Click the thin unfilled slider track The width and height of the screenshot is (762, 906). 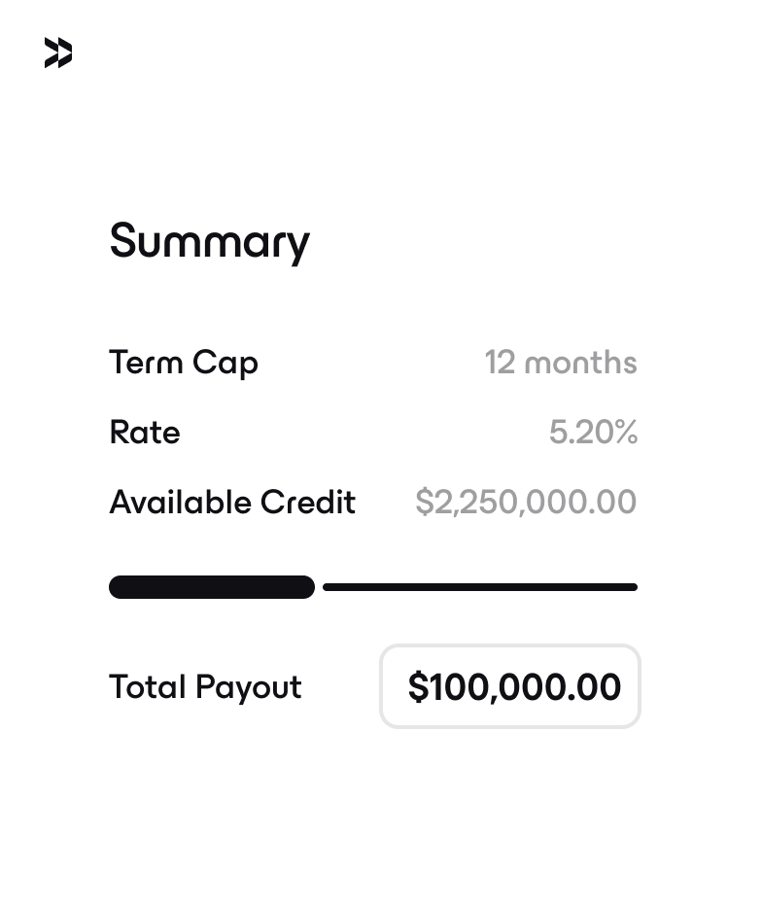click(480, 587)
